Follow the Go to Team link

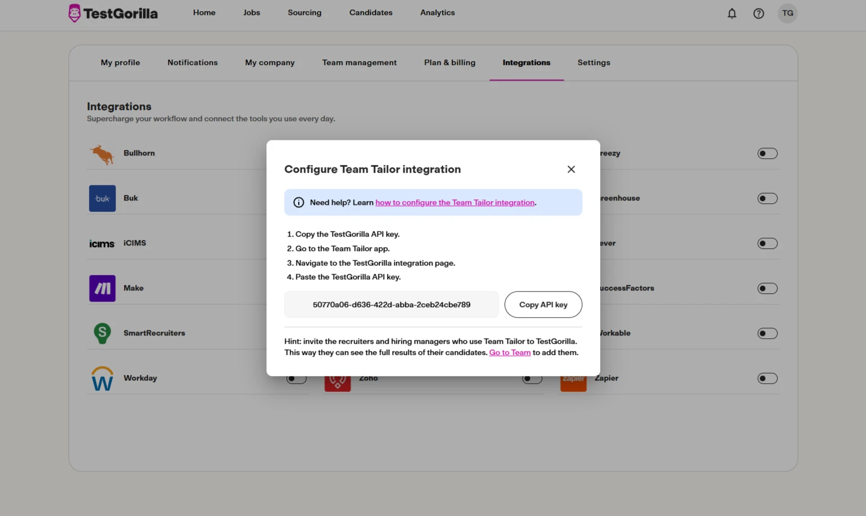tap(510, 353)
